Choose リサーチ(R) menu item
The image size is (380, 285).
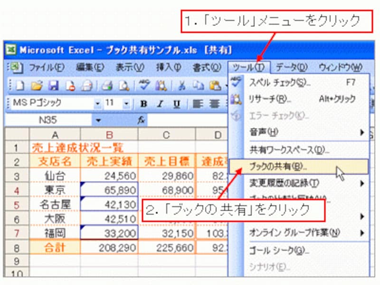(299, 99)
